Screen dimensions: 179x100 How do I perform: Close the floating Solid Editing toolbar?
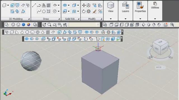[x=122, y=38]
